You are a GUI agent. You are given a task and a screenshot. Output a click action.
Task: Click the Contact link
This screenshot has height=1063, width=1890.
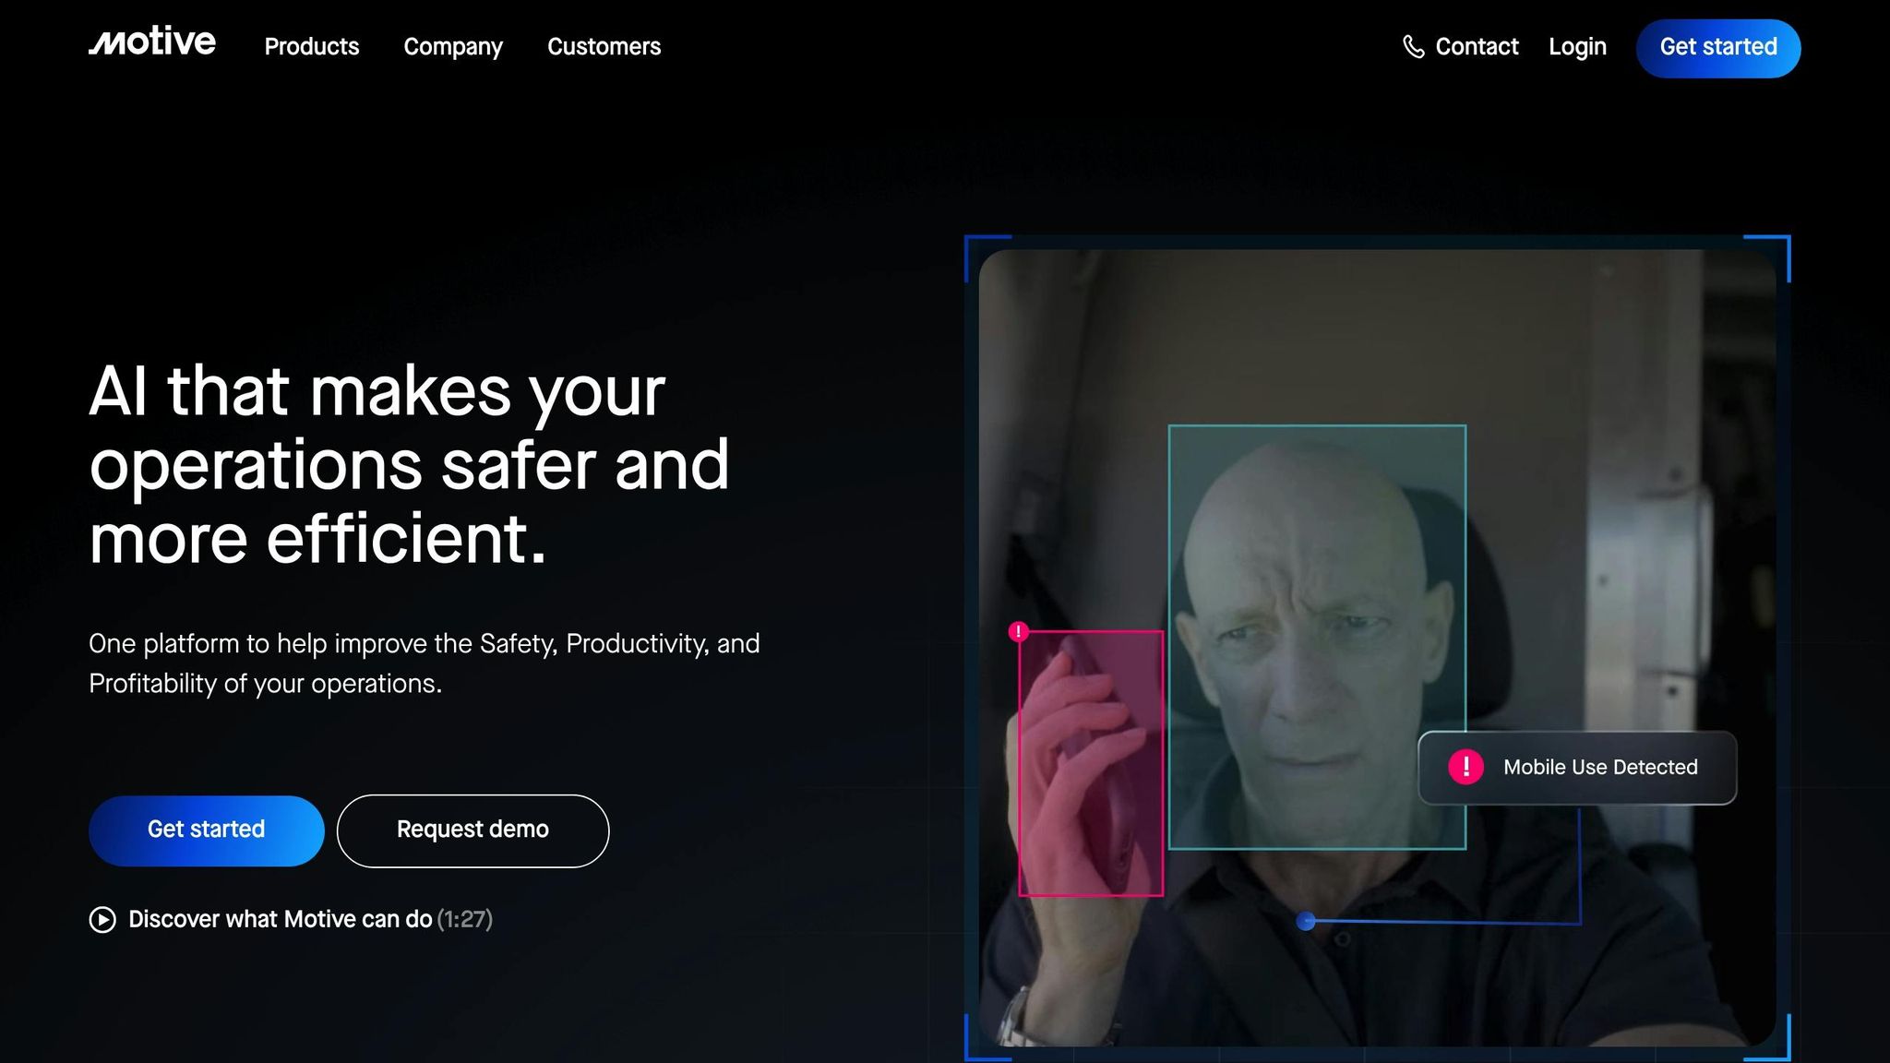[1477, 46]
